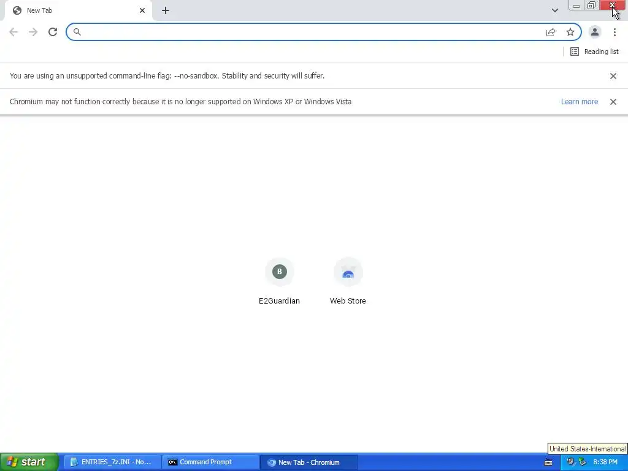Open the Learn more link

pyautogui.click(x=579, y=102)
